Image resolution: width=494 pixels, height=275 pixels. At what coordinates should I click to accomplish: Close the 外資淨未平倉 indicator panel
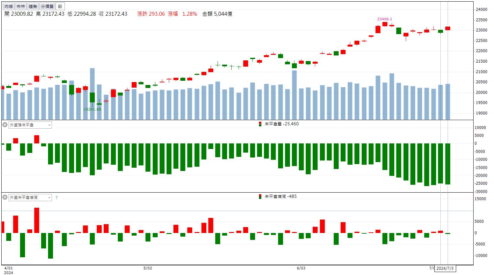5,125
